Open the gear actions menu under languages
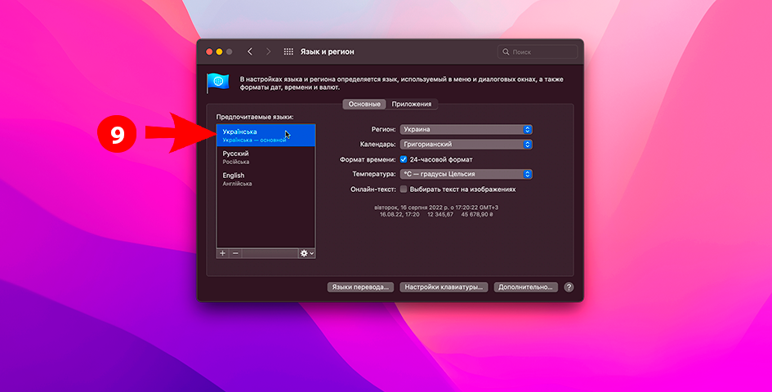Screen dimensions: 772x392 (x=306, y=253)
